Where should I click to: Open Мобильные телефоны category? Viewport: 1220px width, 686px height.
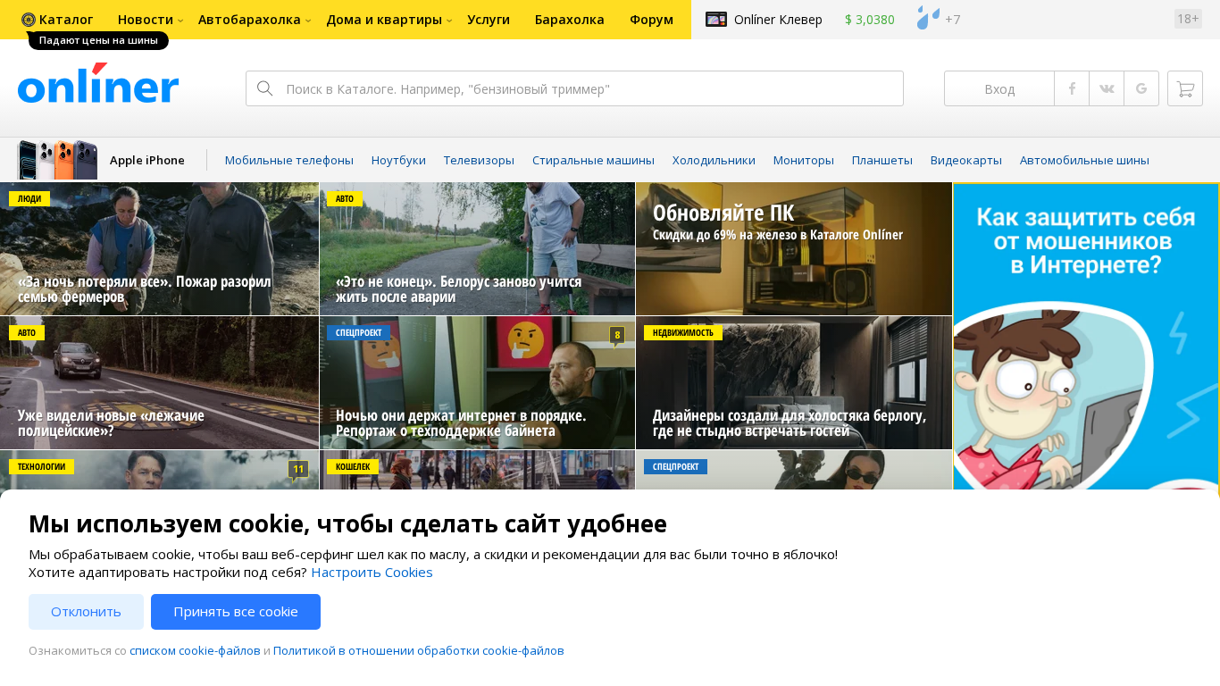pos(289,161)
